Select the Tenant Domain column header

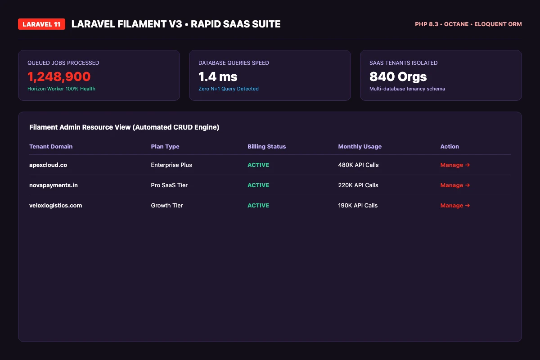[51, 147]
